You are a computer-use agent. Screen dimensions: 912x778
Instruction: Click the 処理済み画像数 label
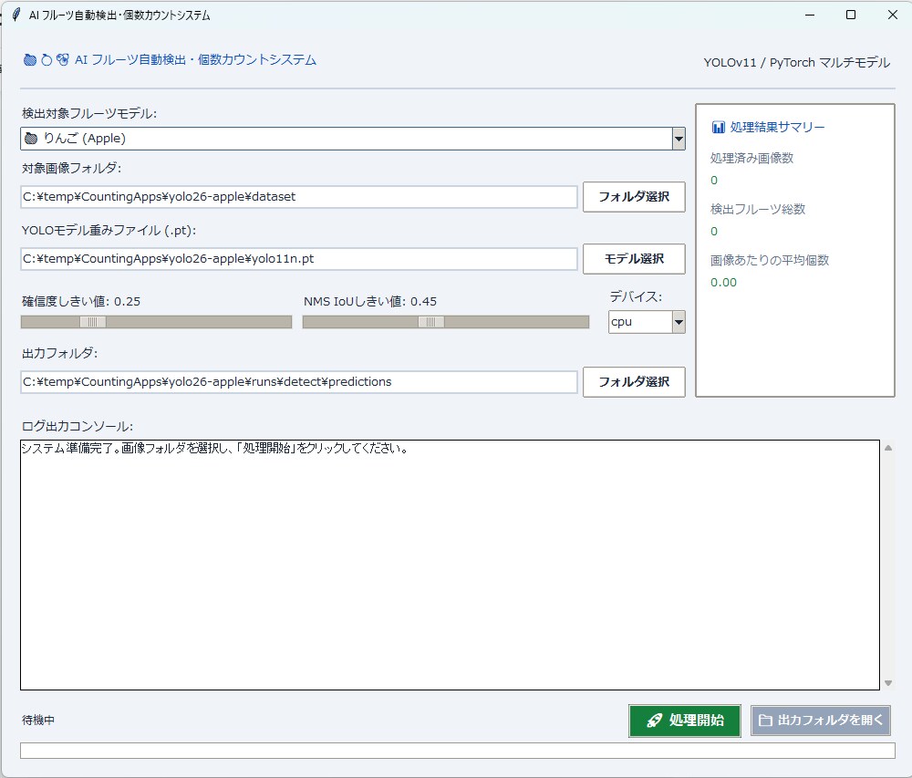[751, 158]
